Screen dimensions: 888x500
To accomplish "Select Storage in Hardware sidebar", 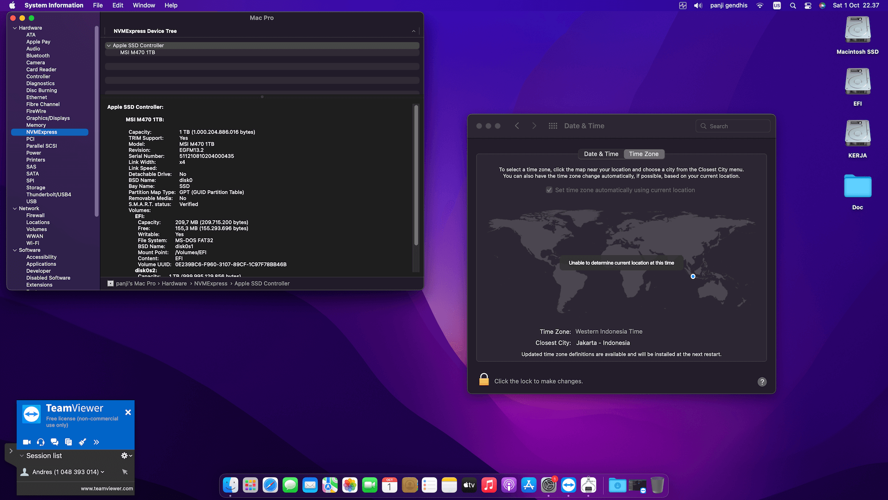I will click(x=36, y=187).
